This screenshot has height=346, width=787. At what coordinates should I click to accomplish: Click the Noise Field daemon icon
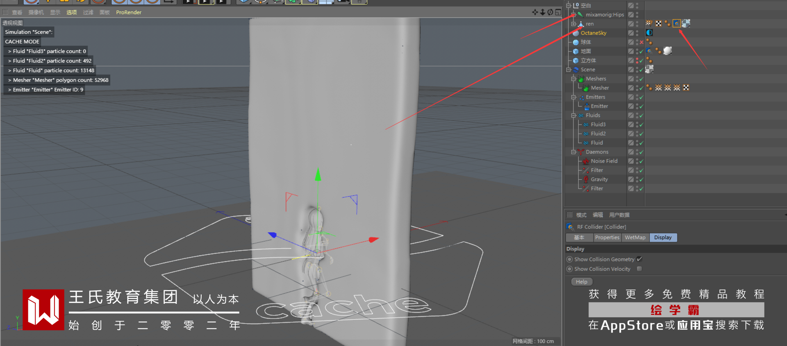tap(586, 161)
